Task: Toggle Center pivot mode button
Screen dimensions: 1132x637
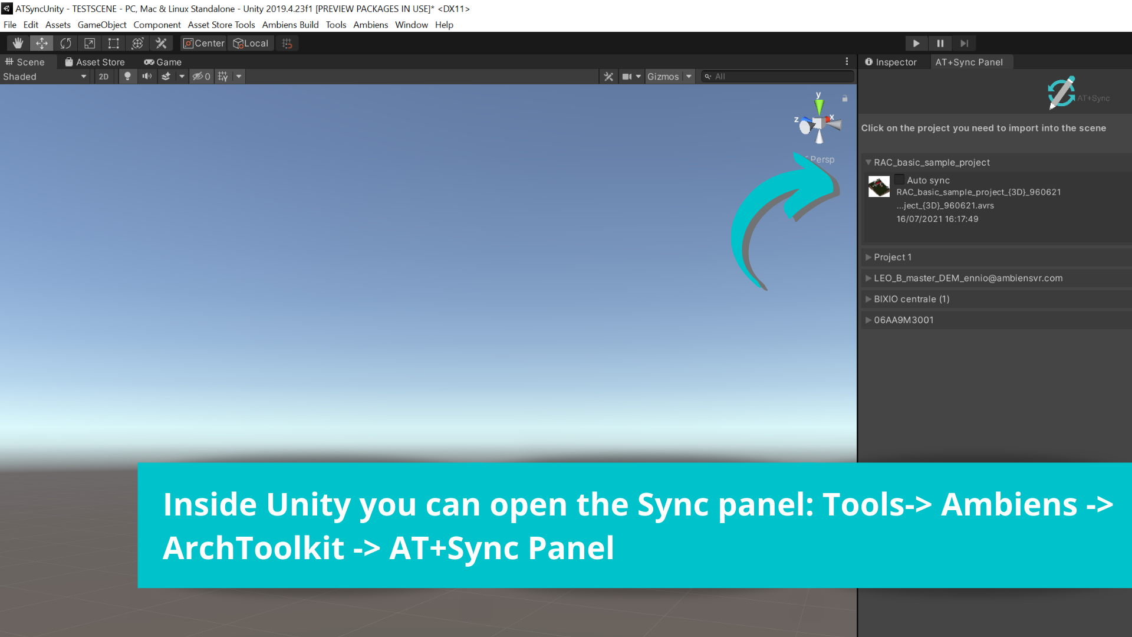Action: [203, 43]
